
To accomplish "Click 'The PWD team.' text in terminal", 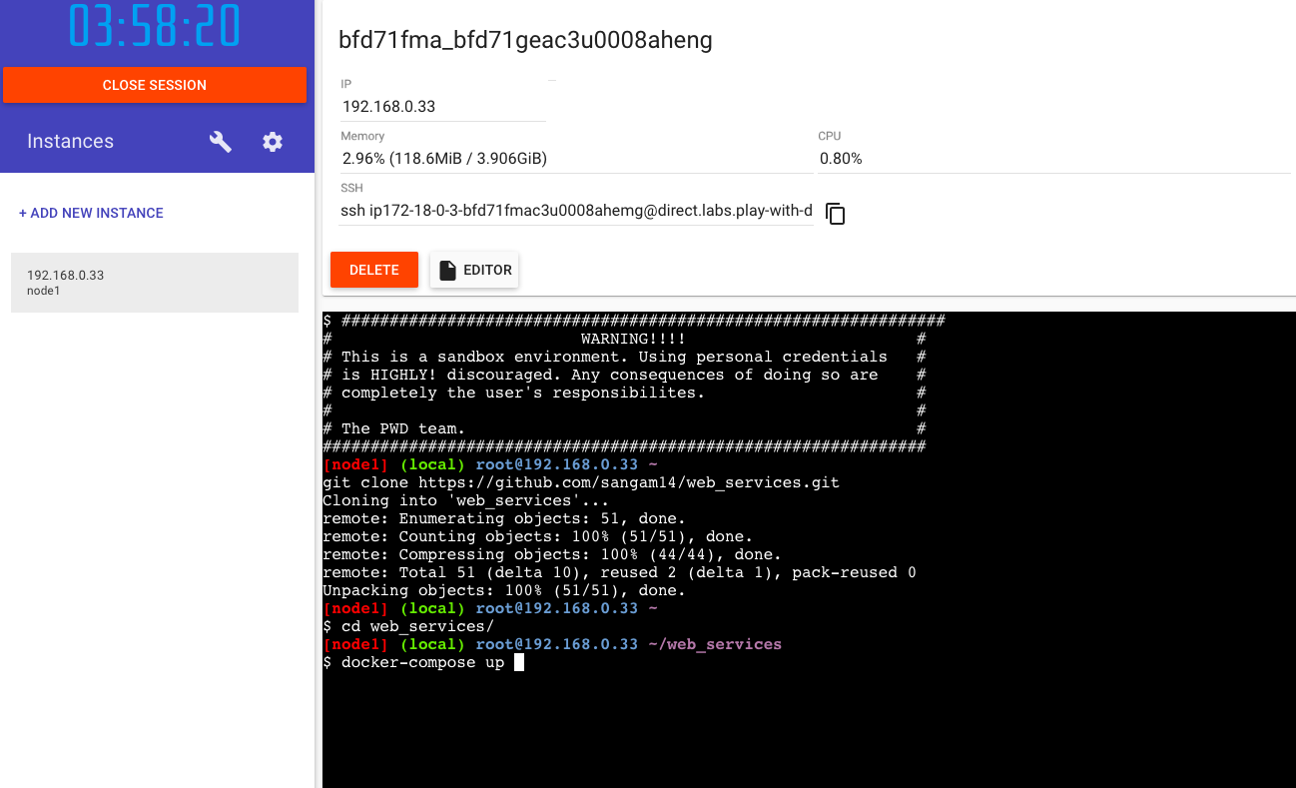I will pyautogui.click(x=403, y=428).
